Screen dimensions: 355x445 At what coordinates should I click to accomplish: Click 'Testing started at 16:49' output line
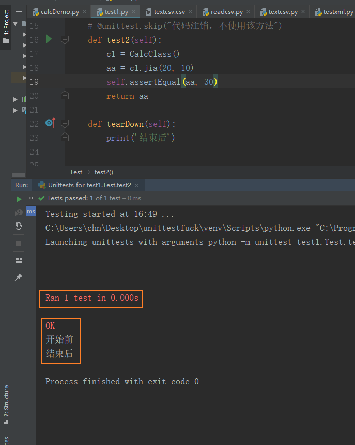110,214
